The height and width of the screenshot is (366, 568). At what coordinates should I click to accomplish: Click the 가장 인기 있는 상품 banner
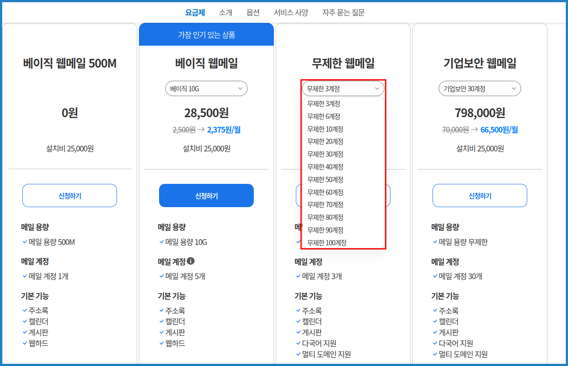click(206, 34)
